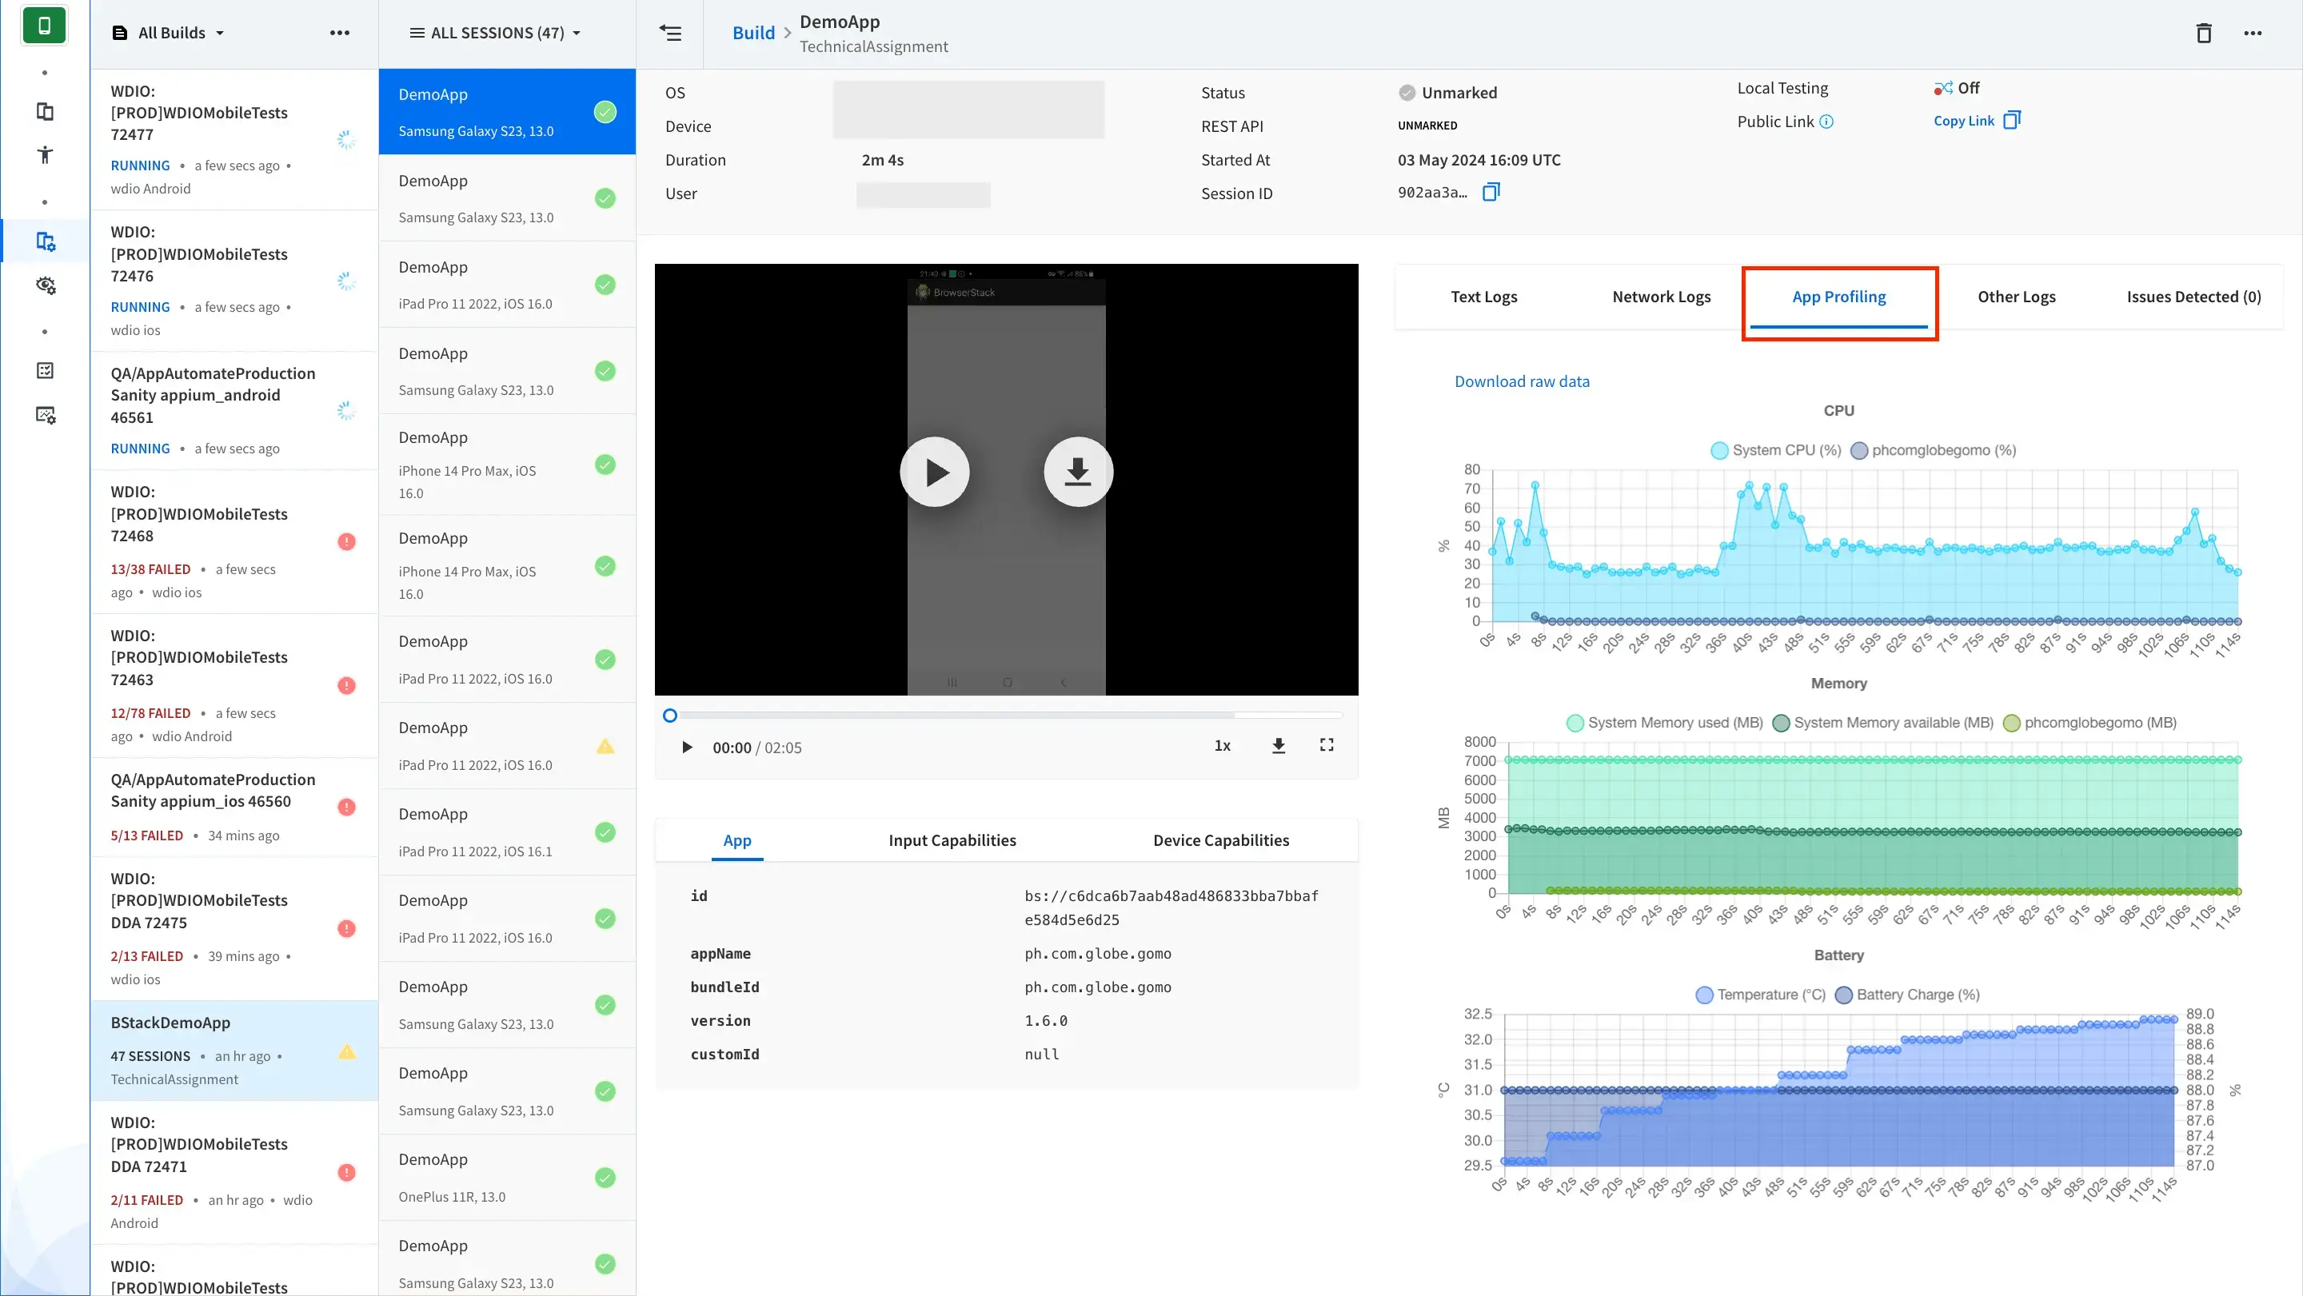Click the small download icon below video
This screenshot has width=2303, height=1296.
(1279, 745)
